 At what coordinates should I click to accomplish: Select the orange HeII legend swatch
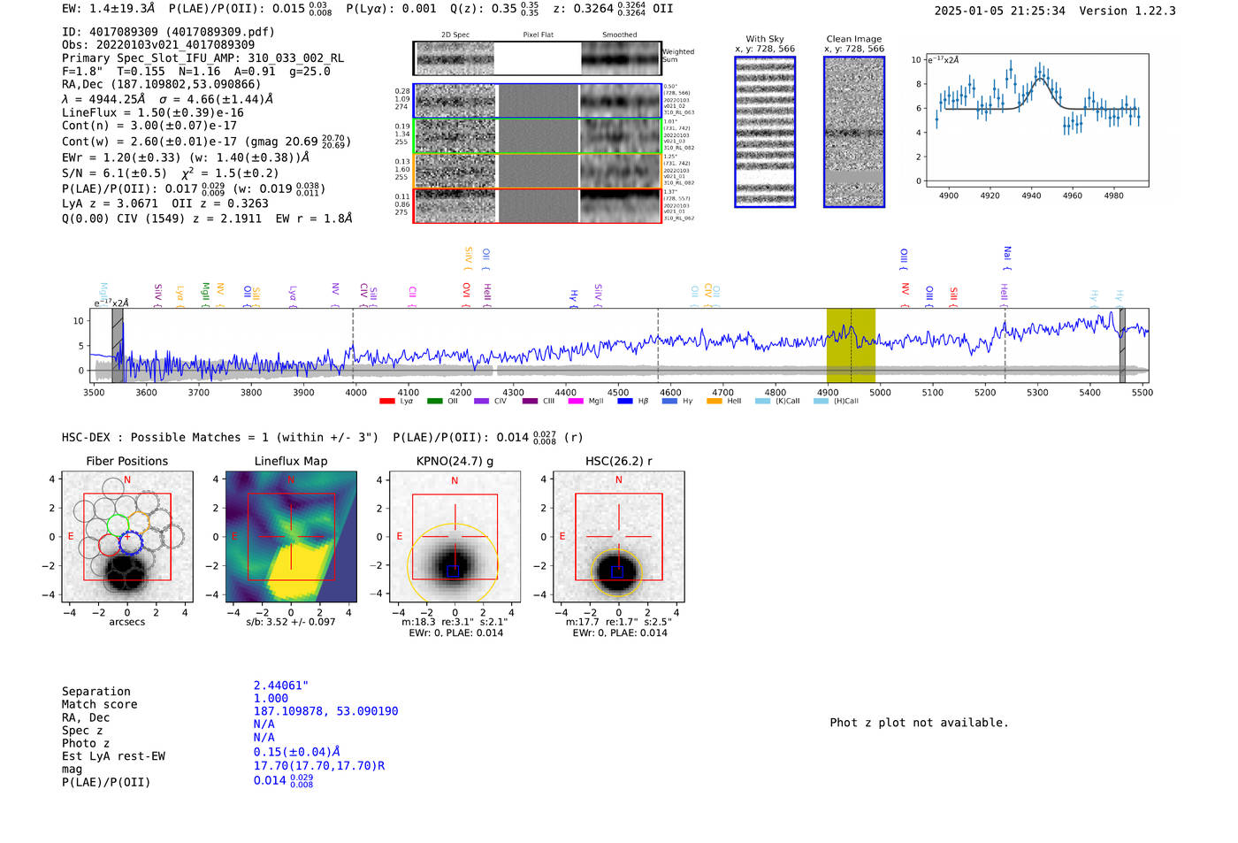(x=715, y=402)
